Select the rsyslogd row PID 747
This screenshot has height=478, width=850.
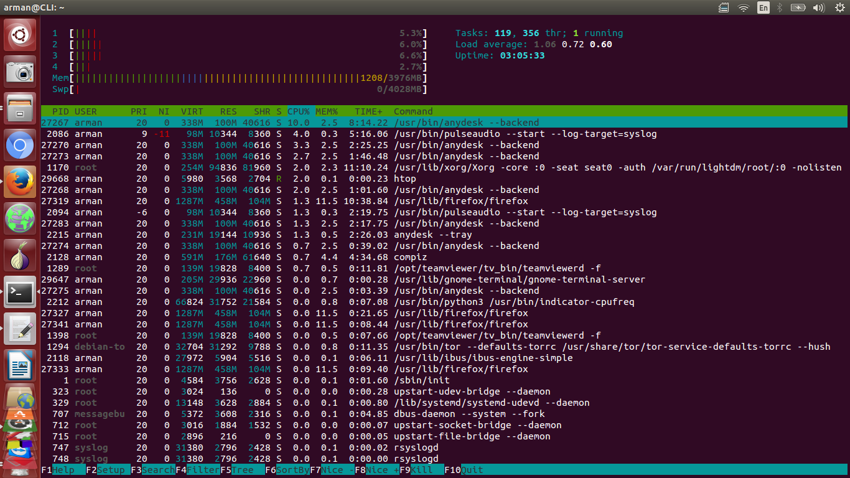444,448
